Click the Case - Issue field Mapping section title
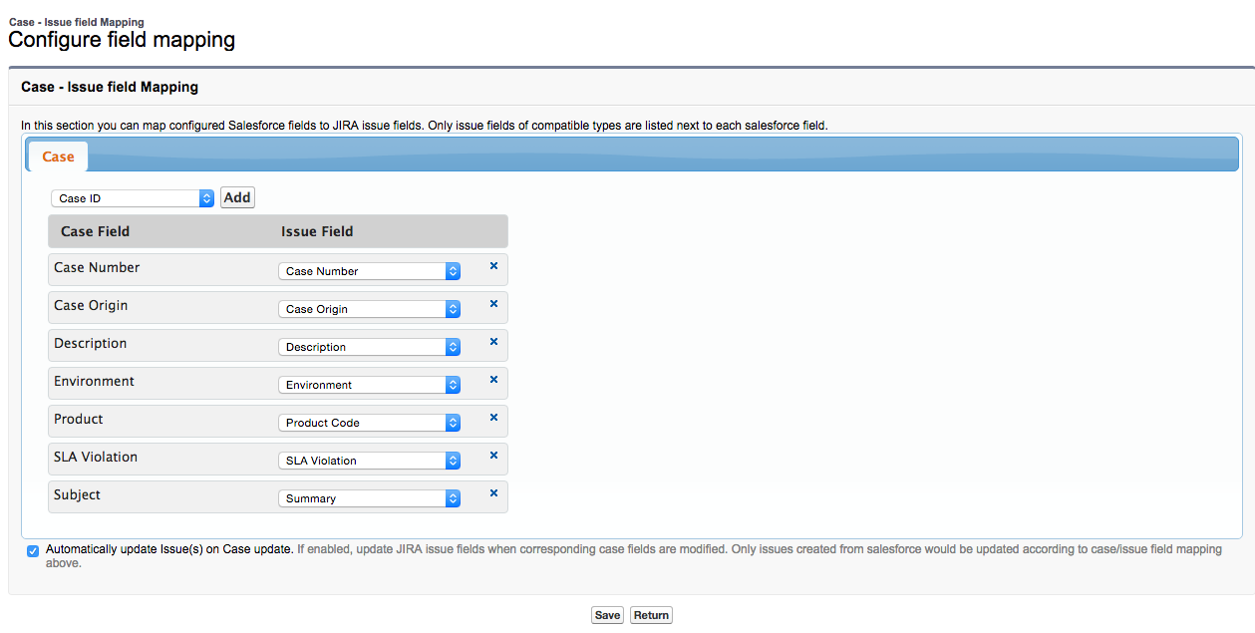The width and height of the screenshot is (1255, 633). 110,87
